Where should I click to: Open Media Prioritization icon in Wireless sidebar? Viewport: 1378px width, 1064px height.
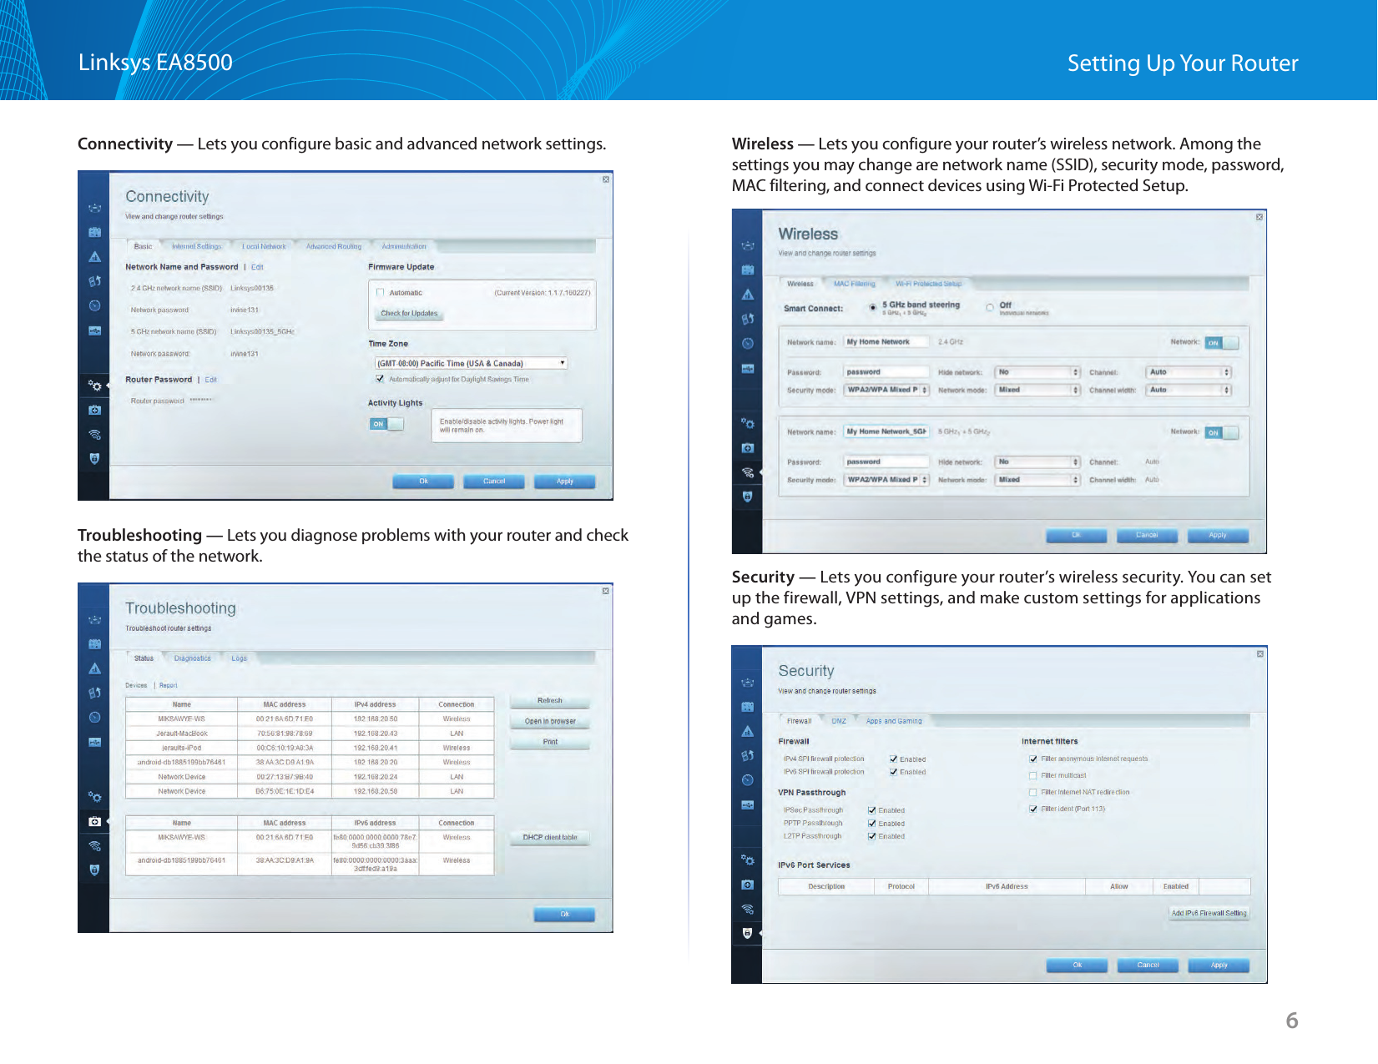click(748, 319)
